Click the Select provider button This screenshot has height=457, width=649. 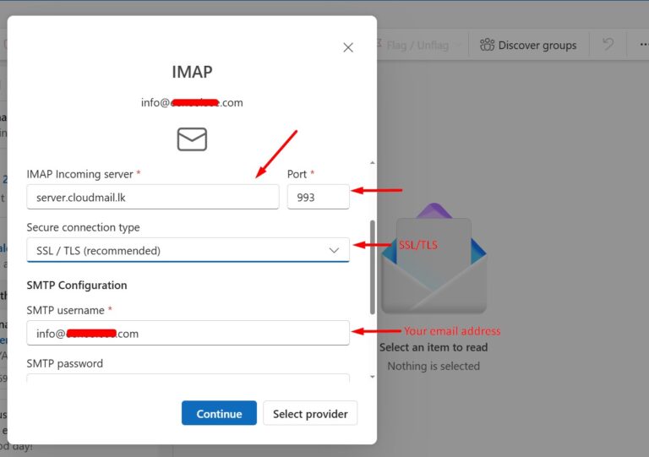pyautogui.click(x=310, y=413)
